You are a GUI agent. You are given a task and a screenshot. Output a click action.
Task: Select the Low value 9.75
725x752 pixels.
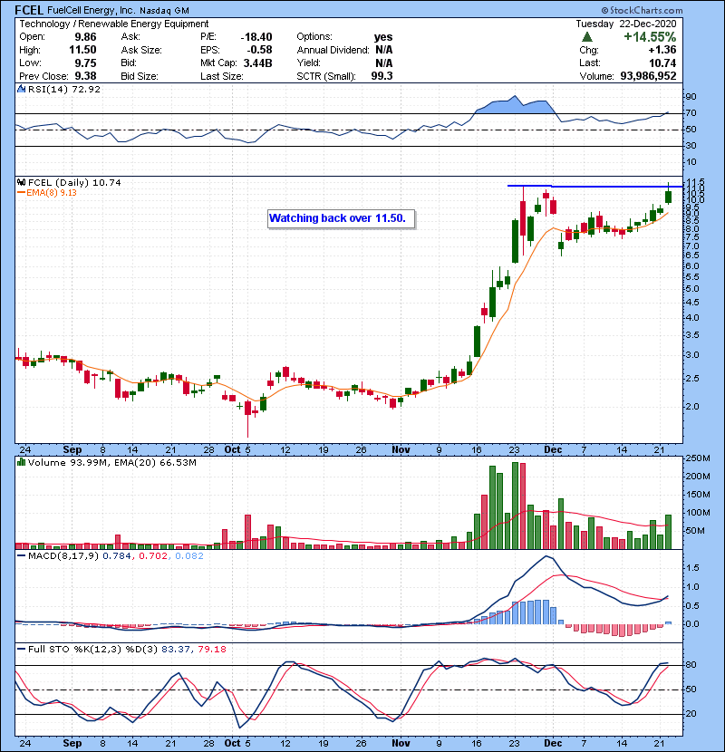click(85, 63)
